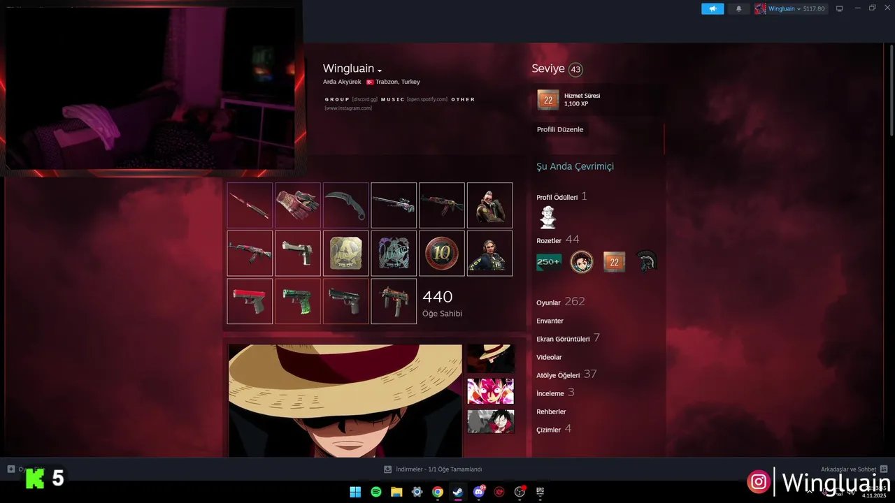Open the grayscale Luffy artwork thumbnail
This screenshot has height=503, width=895.
click(490, 421)
